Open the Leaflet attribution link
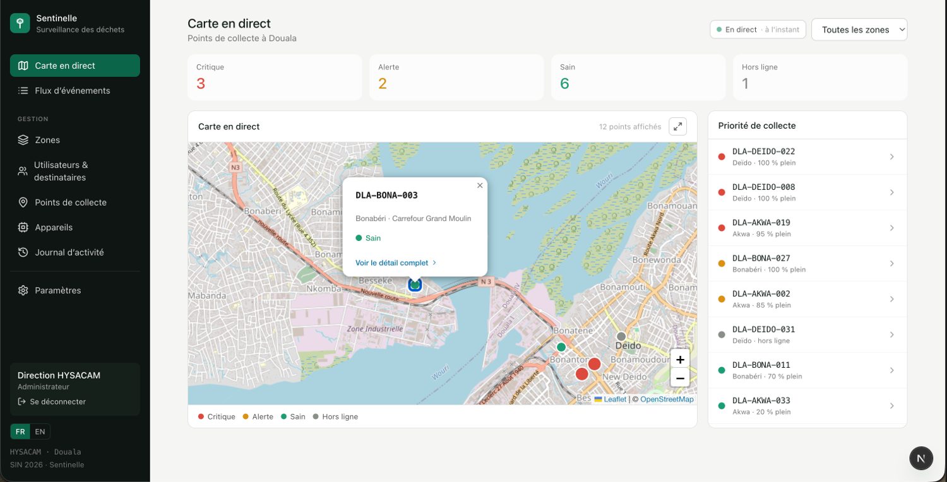 (x=610, y=399)
